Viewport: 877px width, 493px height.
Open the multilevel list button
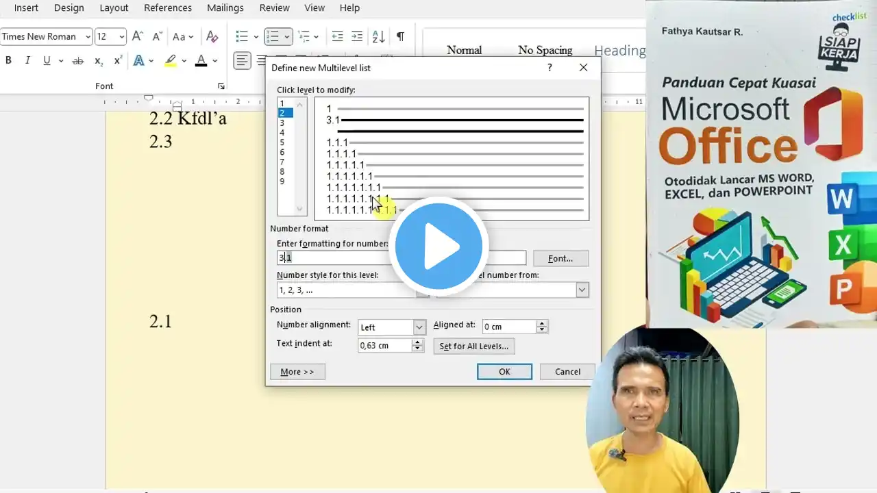coord(303,36)
